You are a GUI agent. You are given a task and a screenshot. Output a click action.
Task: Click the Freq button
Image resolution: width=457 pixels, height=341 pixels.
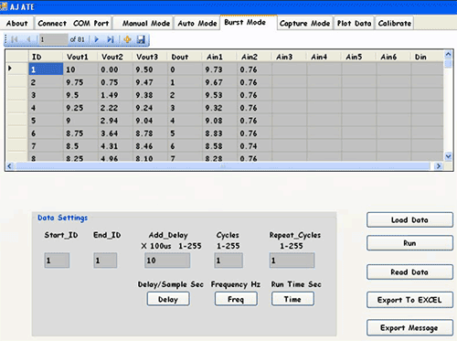click(236, 299)
